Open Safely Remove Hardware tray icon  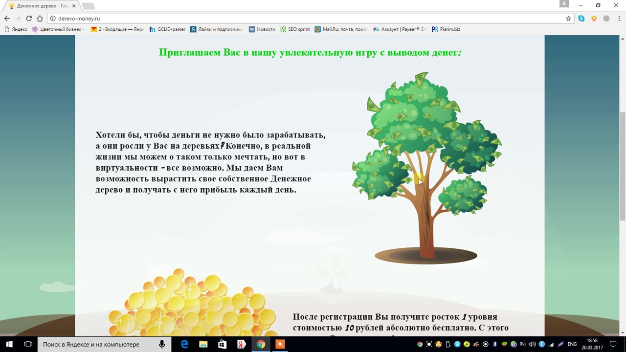pos(448,344)
